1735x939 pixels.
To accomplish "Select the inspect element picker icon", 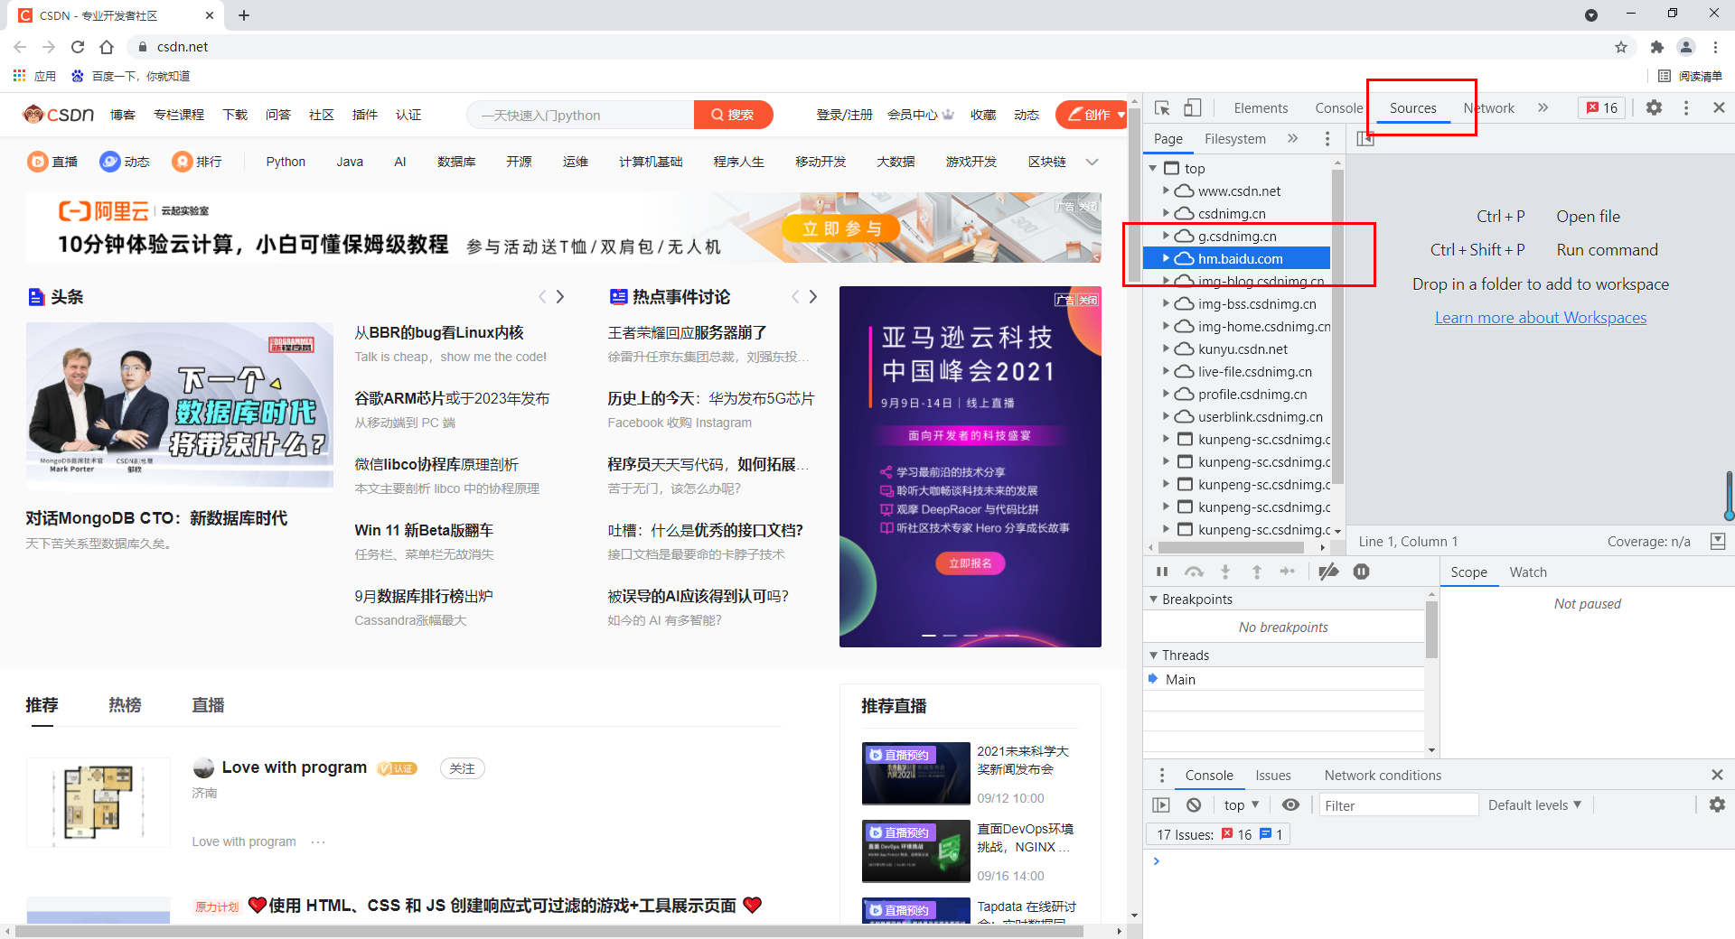I will click(1162, 108).
